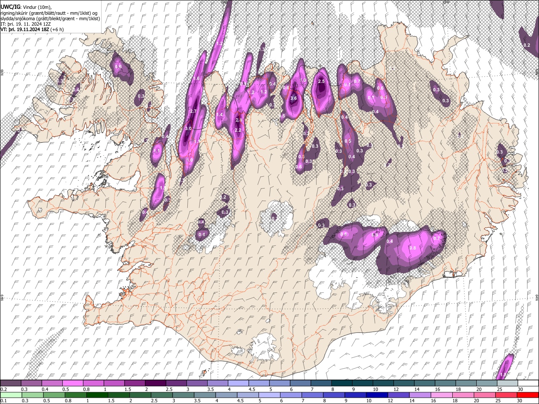The height and width of the screenshot is (404, 539).
Task: Click the 'slydda/snjókoma' legend description line
Action: 50,19
